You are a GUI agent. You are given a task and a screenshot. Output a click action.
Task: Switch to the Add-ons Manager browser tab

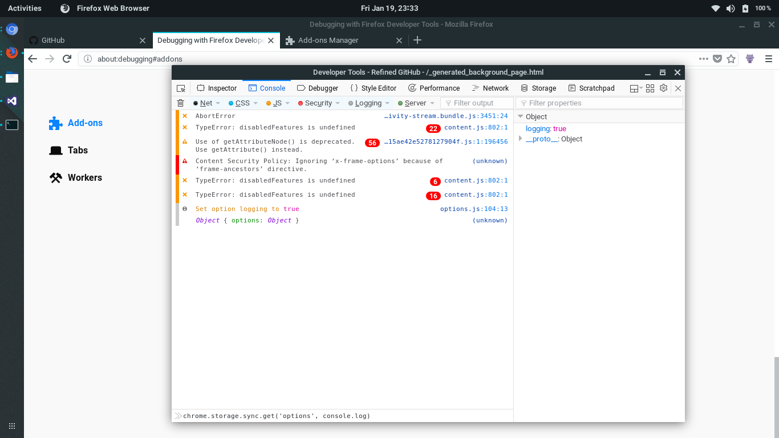[x=344, y=40]
